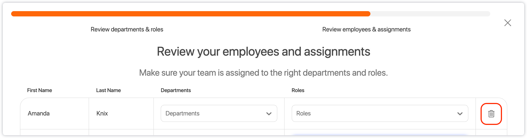Select the Amanda first name cell
Screen dimensions: 527x138
[39, 114]
